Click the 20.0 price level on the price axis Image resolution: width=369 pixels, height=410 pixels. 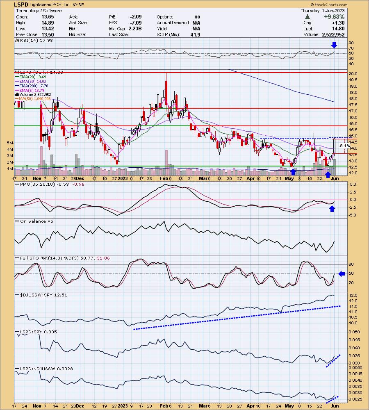pyautogui.click(x=353, y=74)
